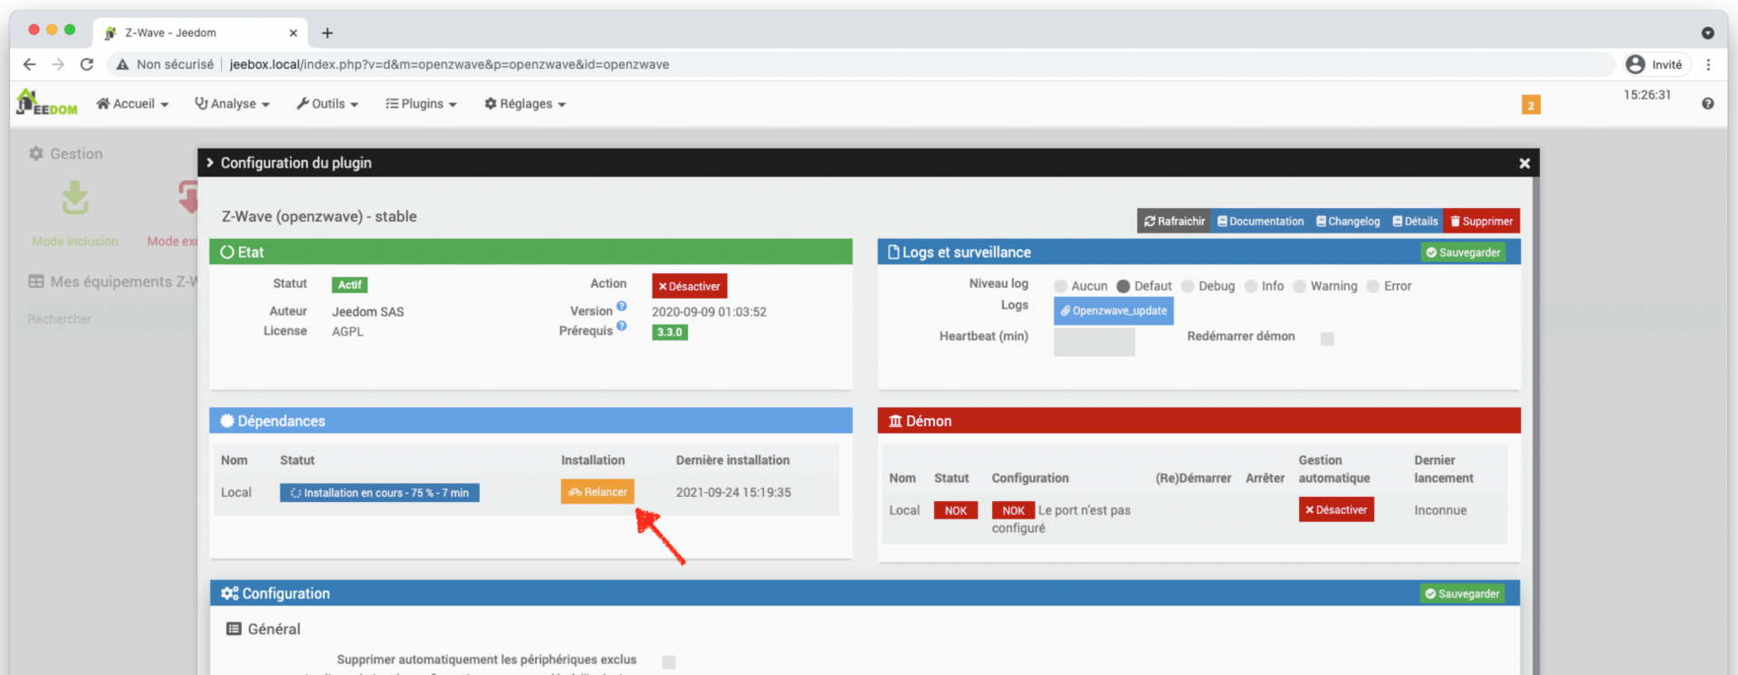Close the plugin configuration dialog
Screen dimensions: 1738x675
point(1524,163)
